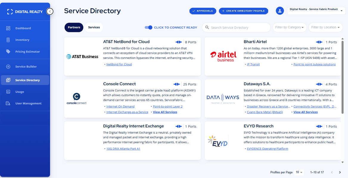Click Digital Realty Internet Exchange plug icon

pos(178,126)
